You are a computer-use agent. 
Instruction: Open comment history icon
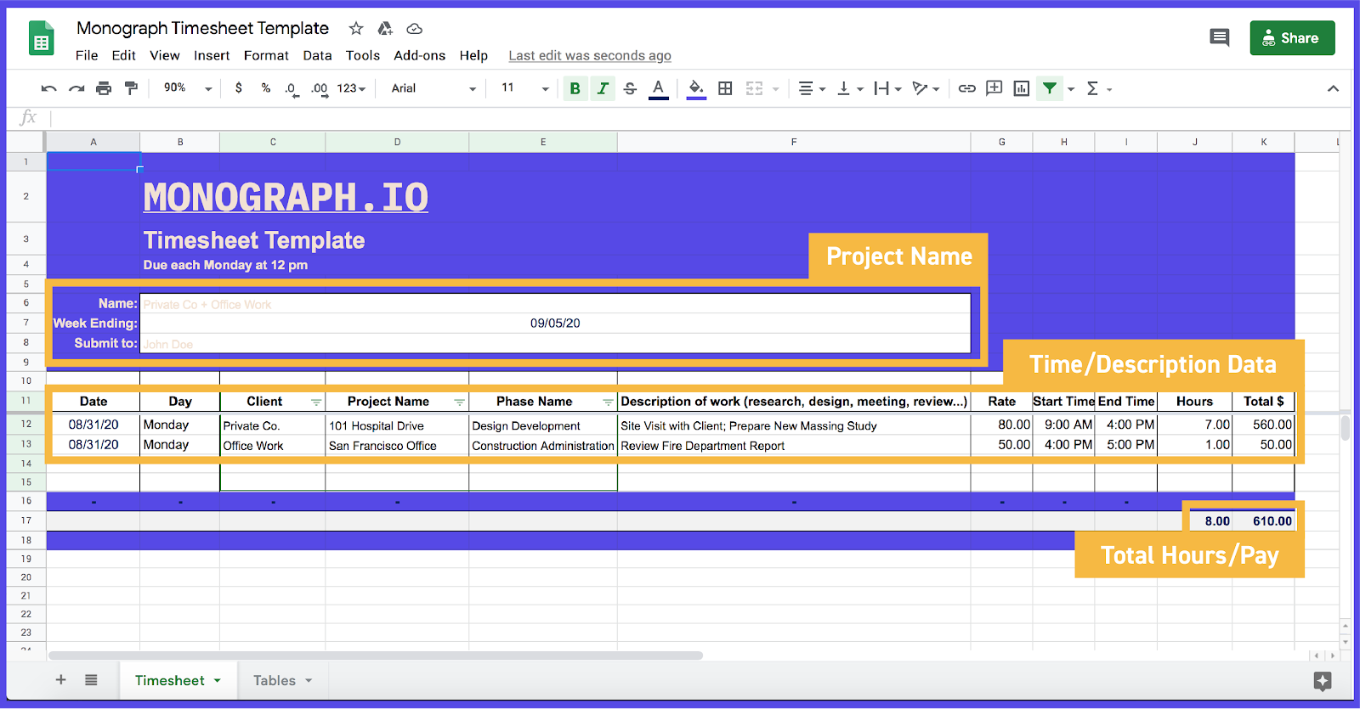(1220, 37)
